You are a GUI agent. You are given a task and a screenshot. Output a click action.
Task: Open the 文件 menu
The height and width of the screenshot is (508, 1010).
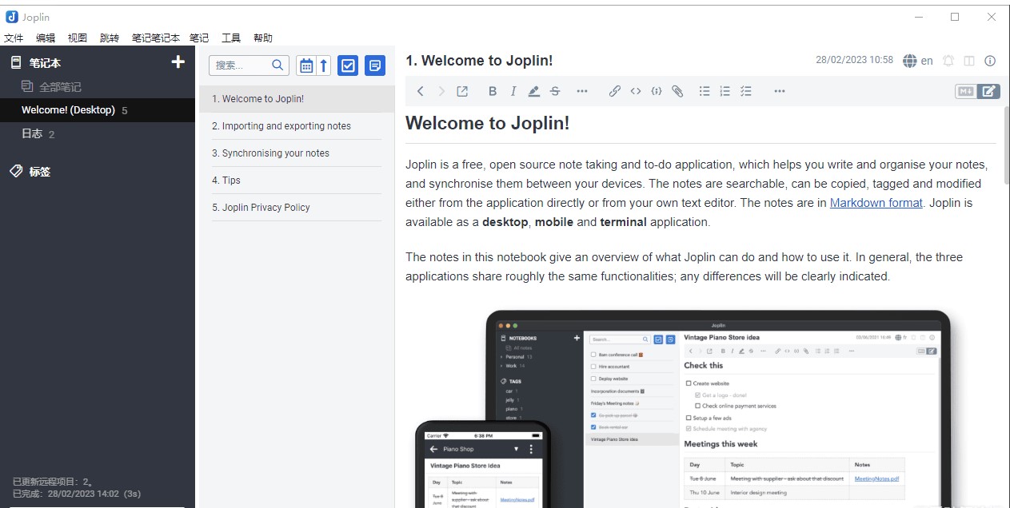(14, 38)
